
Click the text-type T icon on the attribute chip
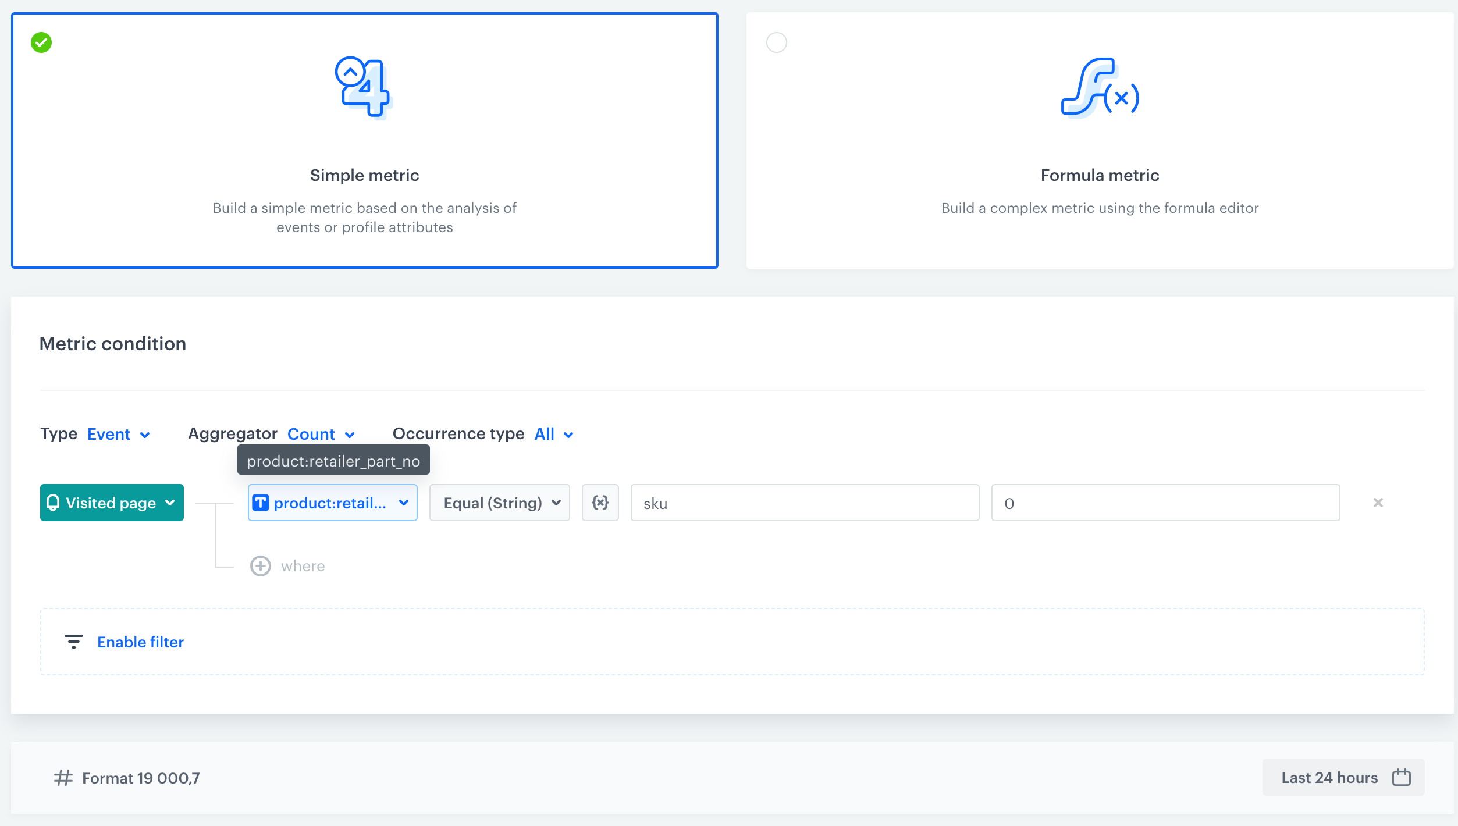(261, 503)
